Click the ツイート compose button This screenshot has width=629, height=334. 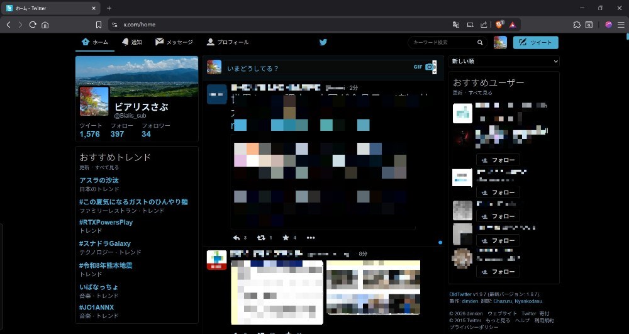[x=535, y=43]
